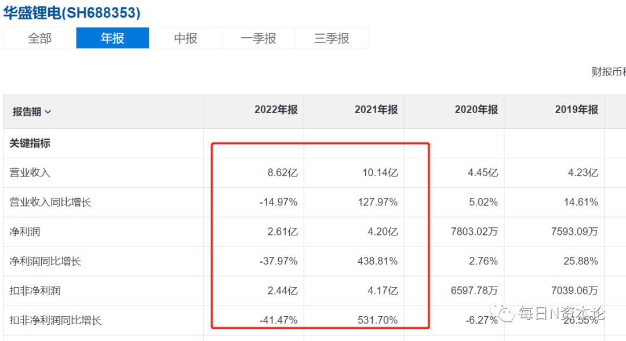The width and height of the screenshot is (626, 341).
Task: Click the WeChat logo icon in watermark
Action: click(507, 314)
